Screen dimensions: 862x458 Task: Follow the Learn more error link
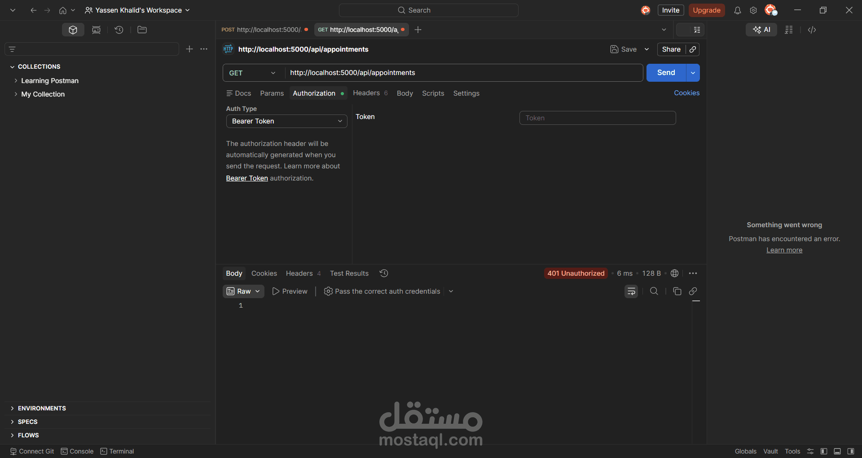(x=784, y=250)
